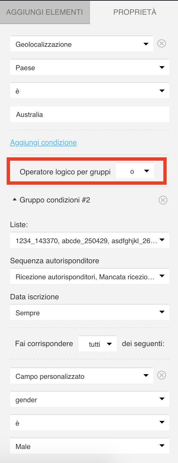Remove the Geolocalizzazione condition with its X icon

162,44
